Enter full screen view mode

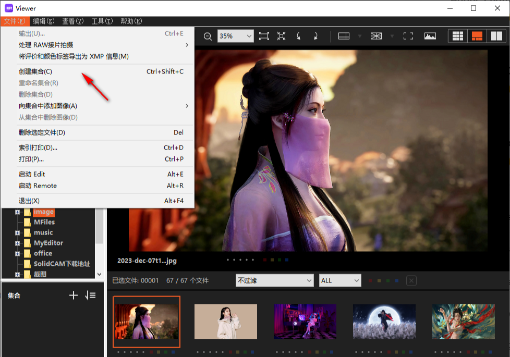pyautogui.click(x=408, y=36)
